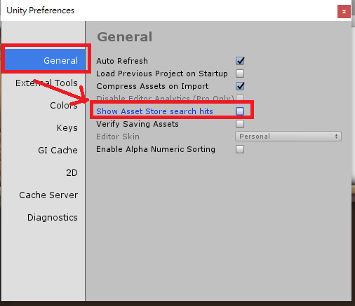Open the GI Cache settings

tap(58, 150)
